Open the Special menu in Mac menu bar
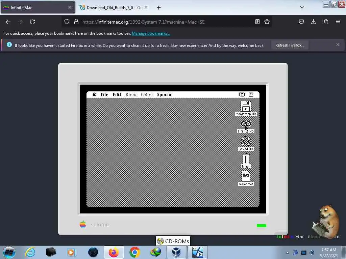346x259 pixels. (x=165, y=95)
